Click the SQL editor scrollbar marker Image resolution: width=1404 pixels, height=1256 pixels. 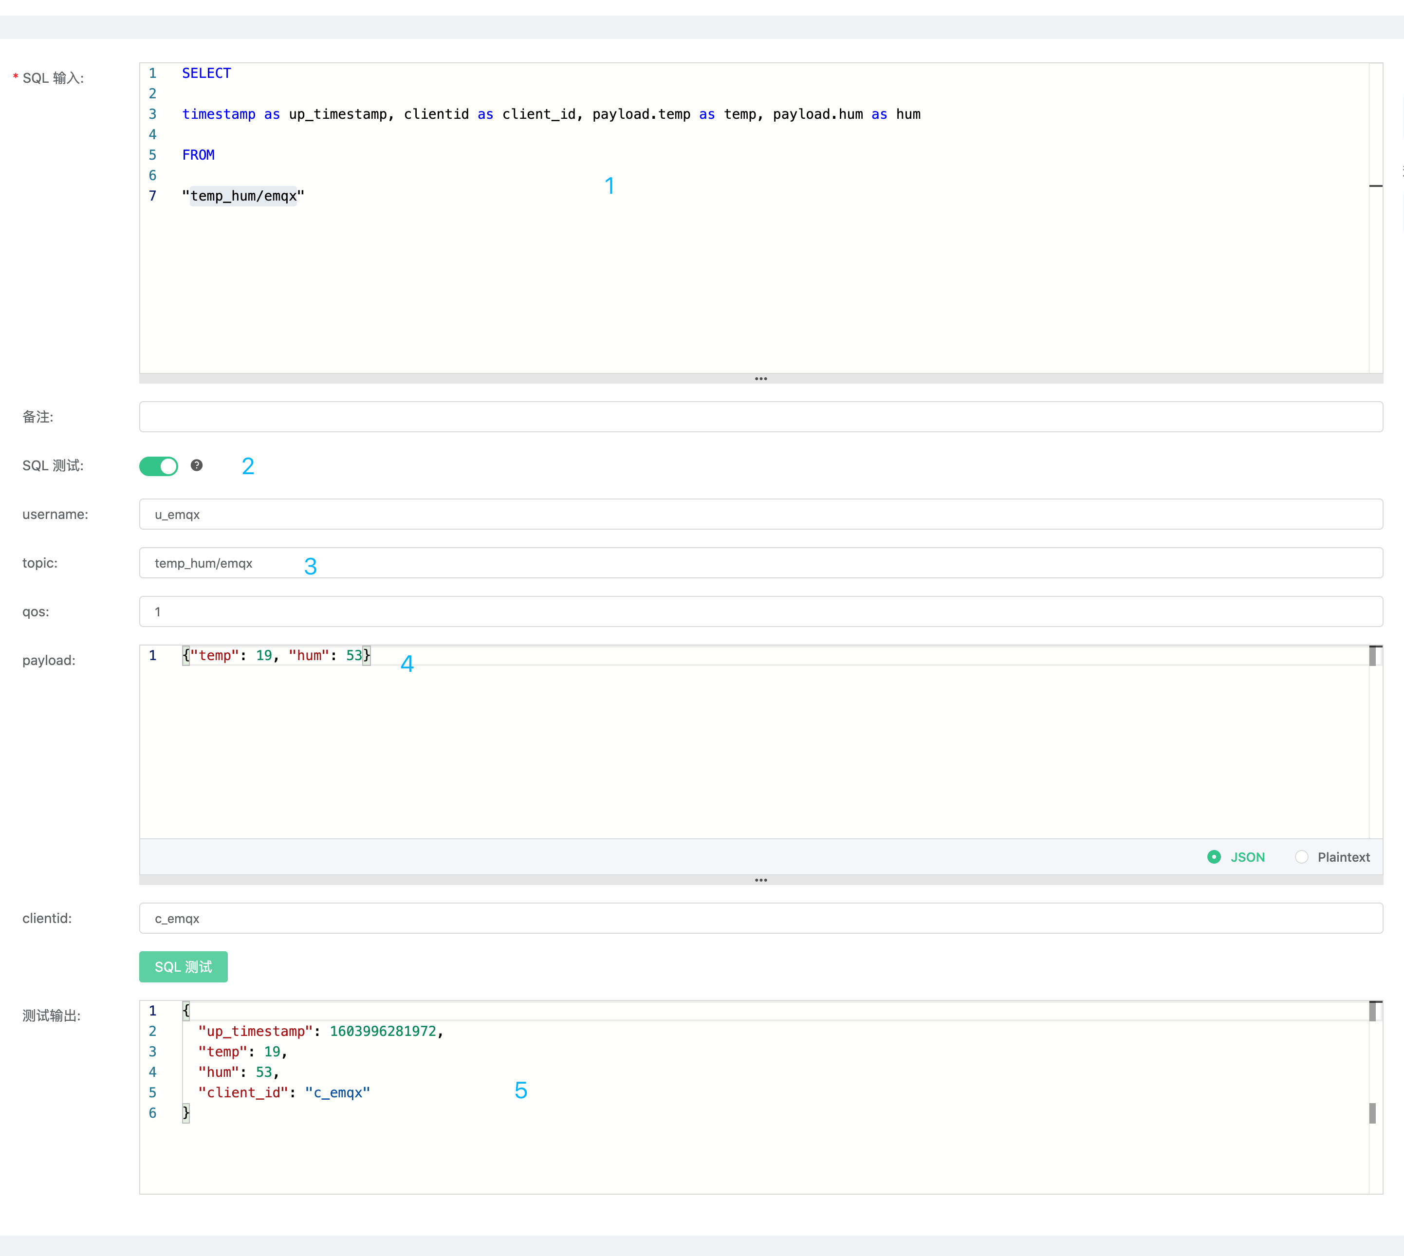1375,185
